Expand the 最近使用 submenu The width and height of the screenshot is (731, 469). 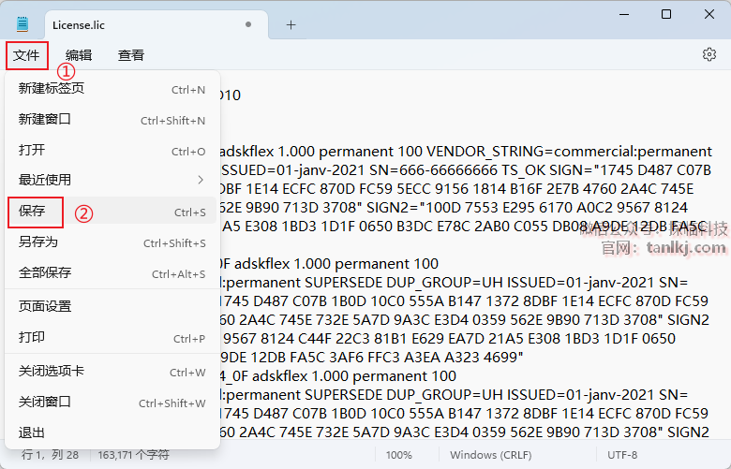pos(112,180)
